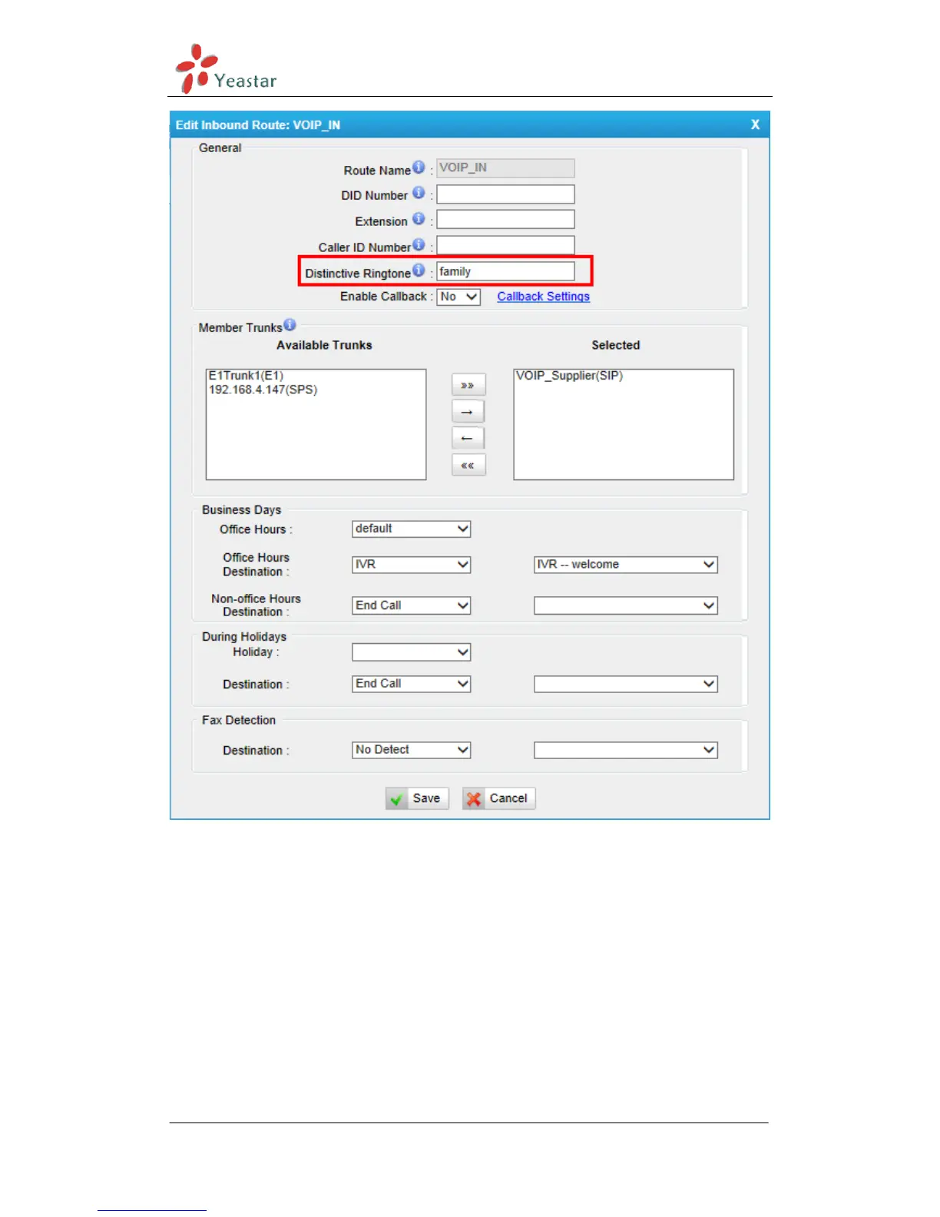Select VOIP_Supplier(SIP) in Selected list
940x1217 pixels.
[569, 376]
